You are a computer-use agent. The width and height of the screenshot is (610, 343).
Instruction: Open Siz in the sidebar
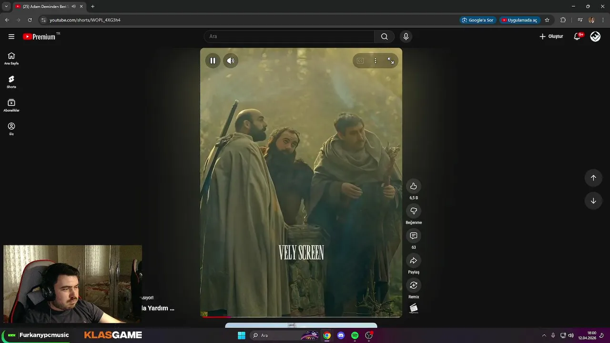[11, 129]
